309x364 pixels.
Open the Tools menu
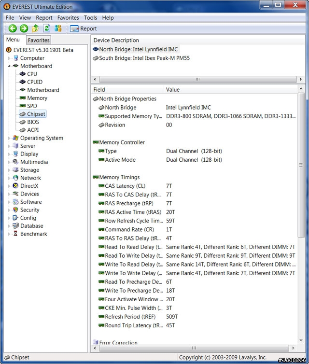tap(90, 18)
